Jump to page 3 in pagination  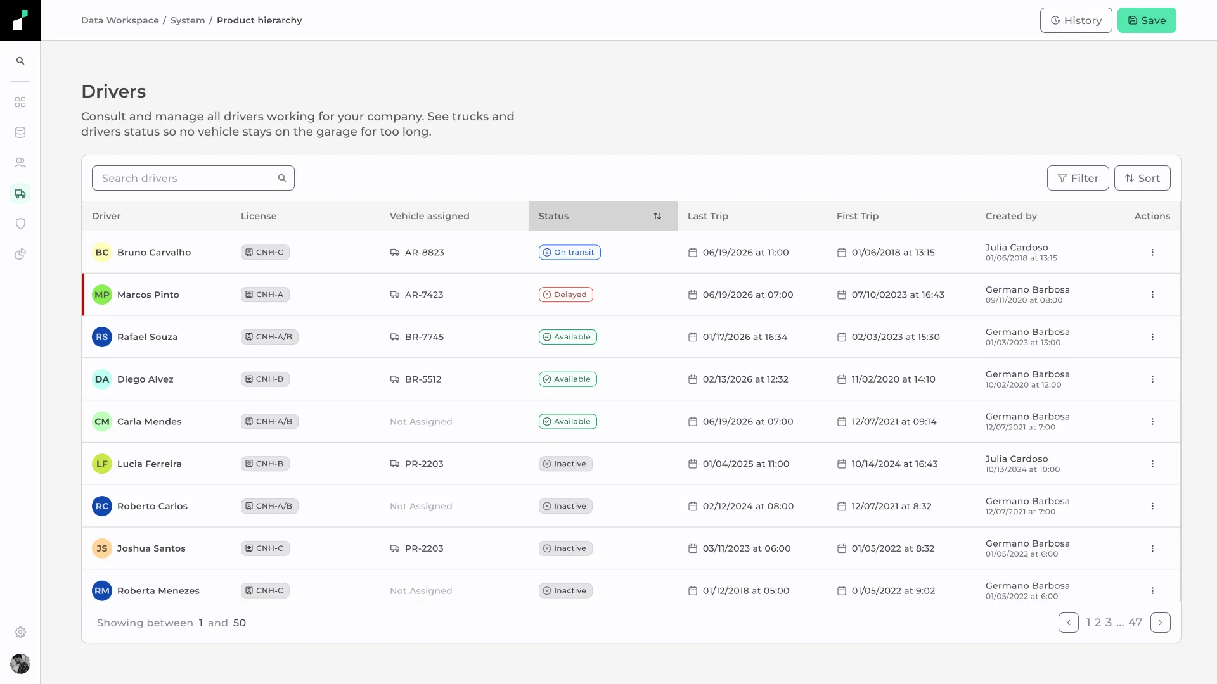1109,623
